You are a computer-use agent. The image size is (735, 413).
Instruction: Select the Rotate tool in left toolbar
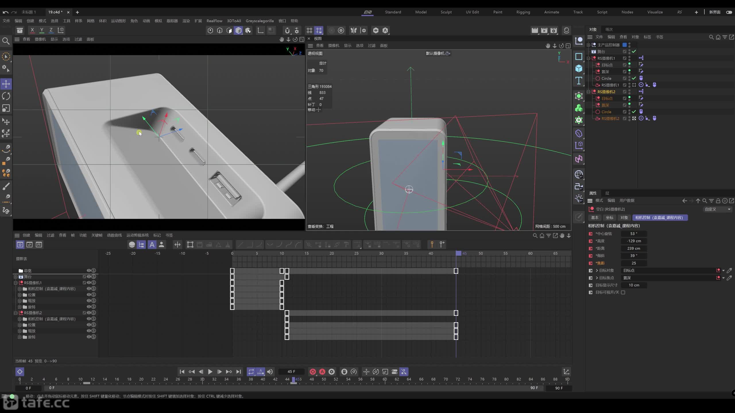6,96
